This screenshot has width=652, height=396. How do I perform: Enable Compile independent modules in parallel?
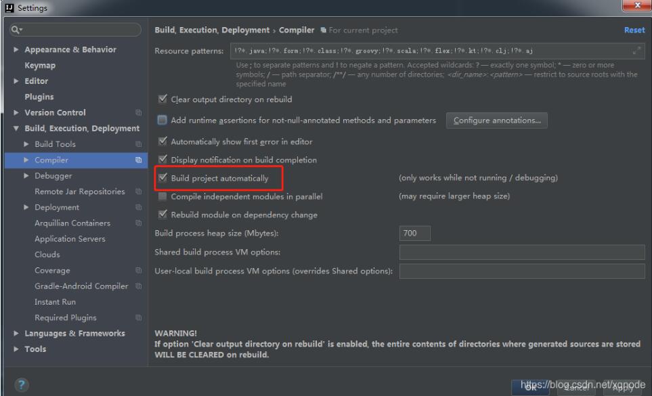point(162,196)
